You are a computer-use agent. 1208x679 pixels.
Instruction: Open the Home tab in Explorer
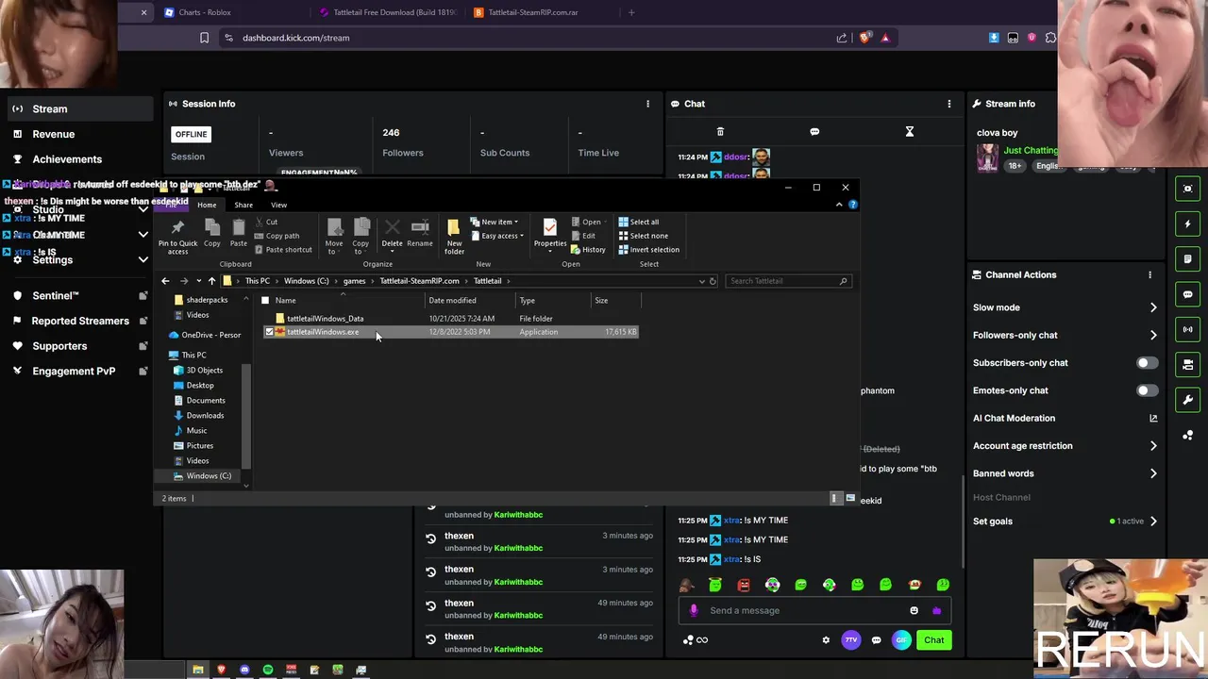(x=207, y=205)
